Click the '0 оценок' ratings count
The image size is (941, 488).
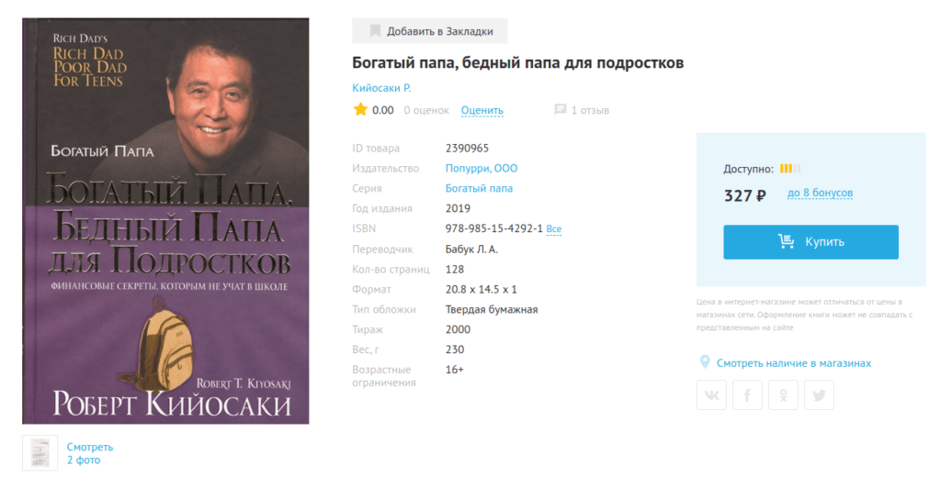tap(426, 111)
